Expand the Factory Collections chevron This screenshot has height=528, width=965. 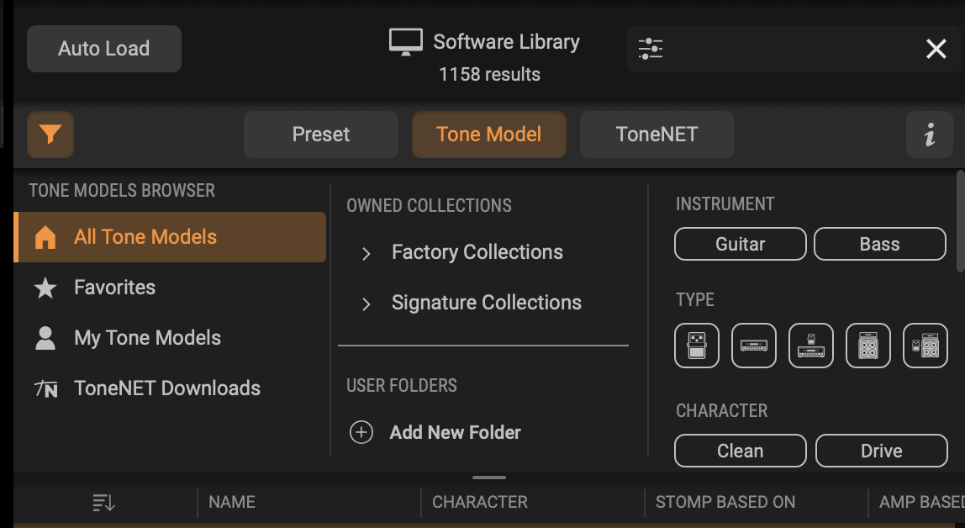[366, 253]
